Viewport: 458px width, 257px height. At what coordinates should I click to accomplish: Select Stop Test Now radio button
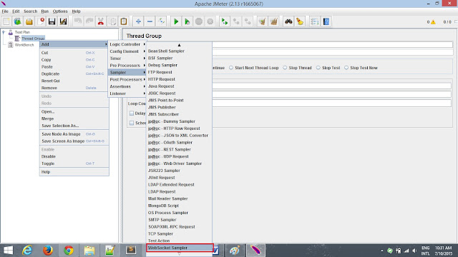pos(346,68)
